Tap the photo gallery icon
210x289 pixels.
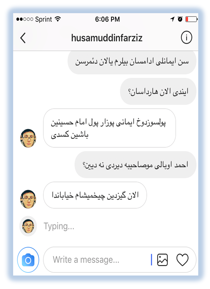click(x=162, y=260)
